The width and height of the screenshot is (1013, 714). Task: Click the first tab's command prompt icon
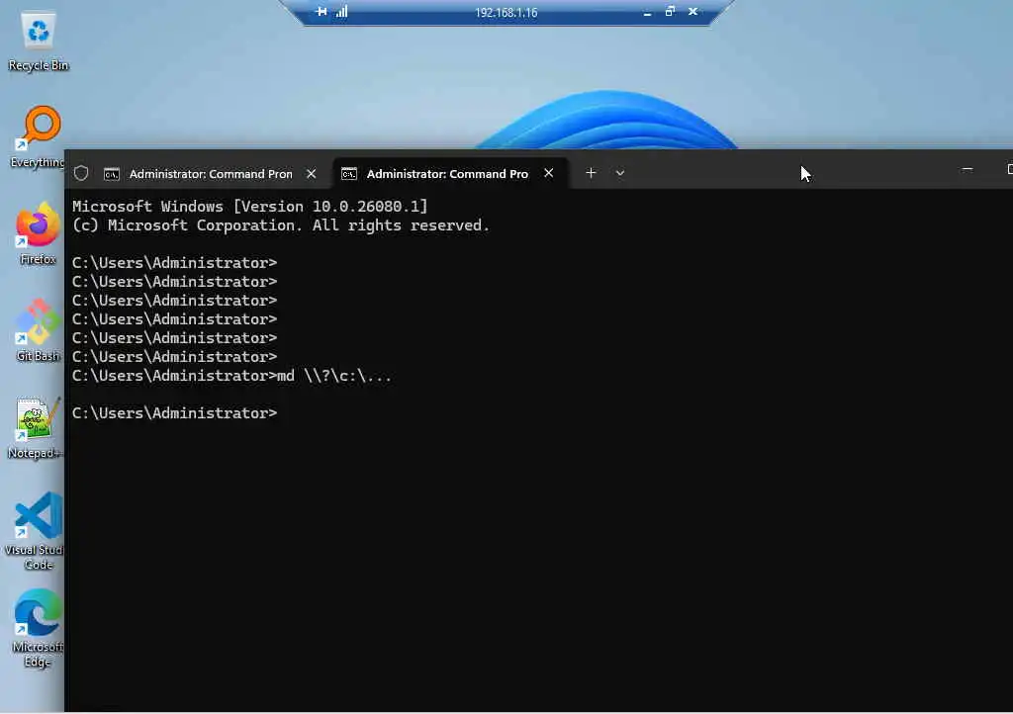click(x=112, y=174)
